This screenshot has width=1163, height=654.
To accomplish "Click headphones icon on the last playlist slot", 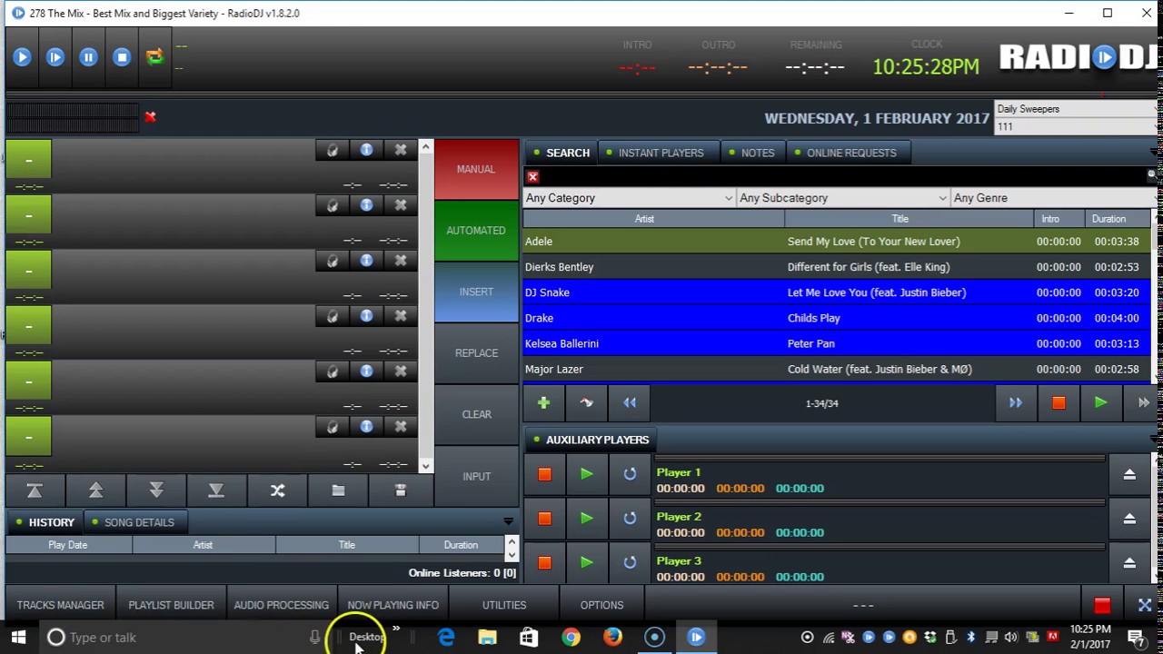I will click(x=333, y=427).
